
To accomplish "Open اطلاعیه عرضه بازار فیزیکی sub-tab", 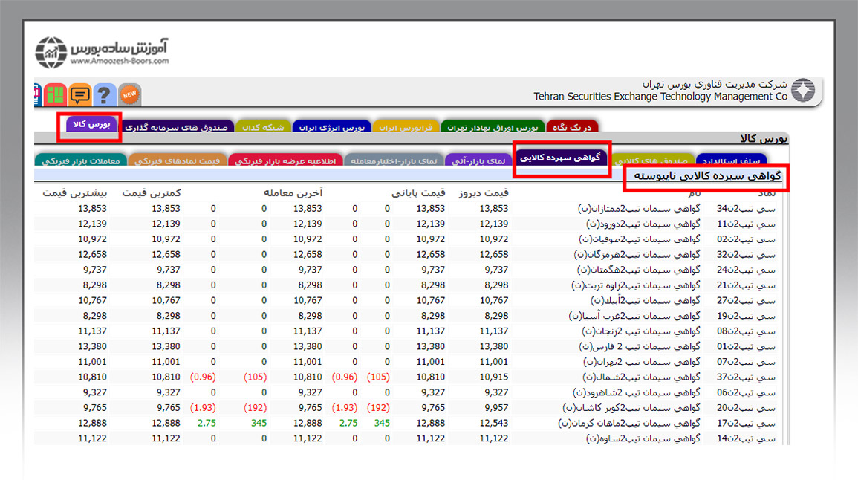I will click(x=283, y=160).
